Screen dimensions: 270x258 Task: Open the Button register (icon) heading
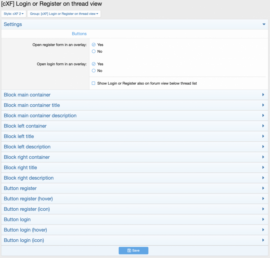pyautogui.click(x=27, y=209)
